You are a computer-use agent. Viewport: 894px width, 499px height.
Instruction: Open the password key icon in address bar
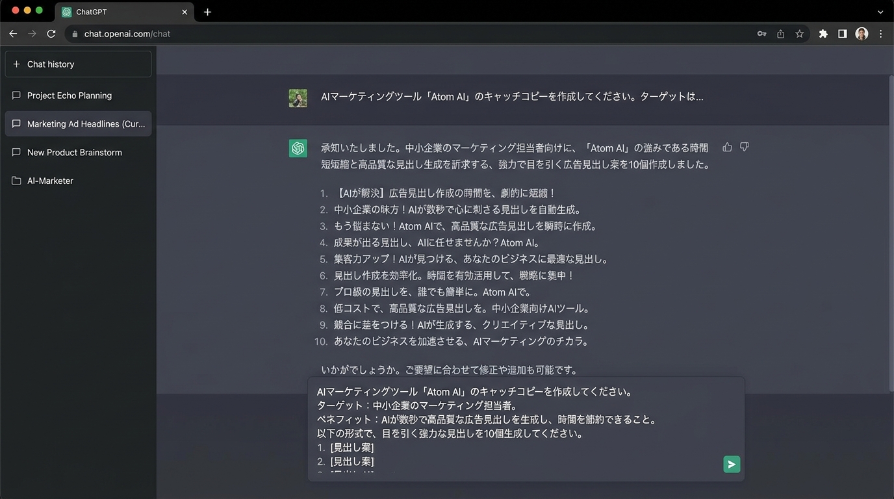(x=761, y=34)
